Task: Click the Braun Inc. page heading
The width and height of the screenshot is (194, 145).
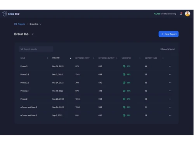Action: [x=22, y=34]
